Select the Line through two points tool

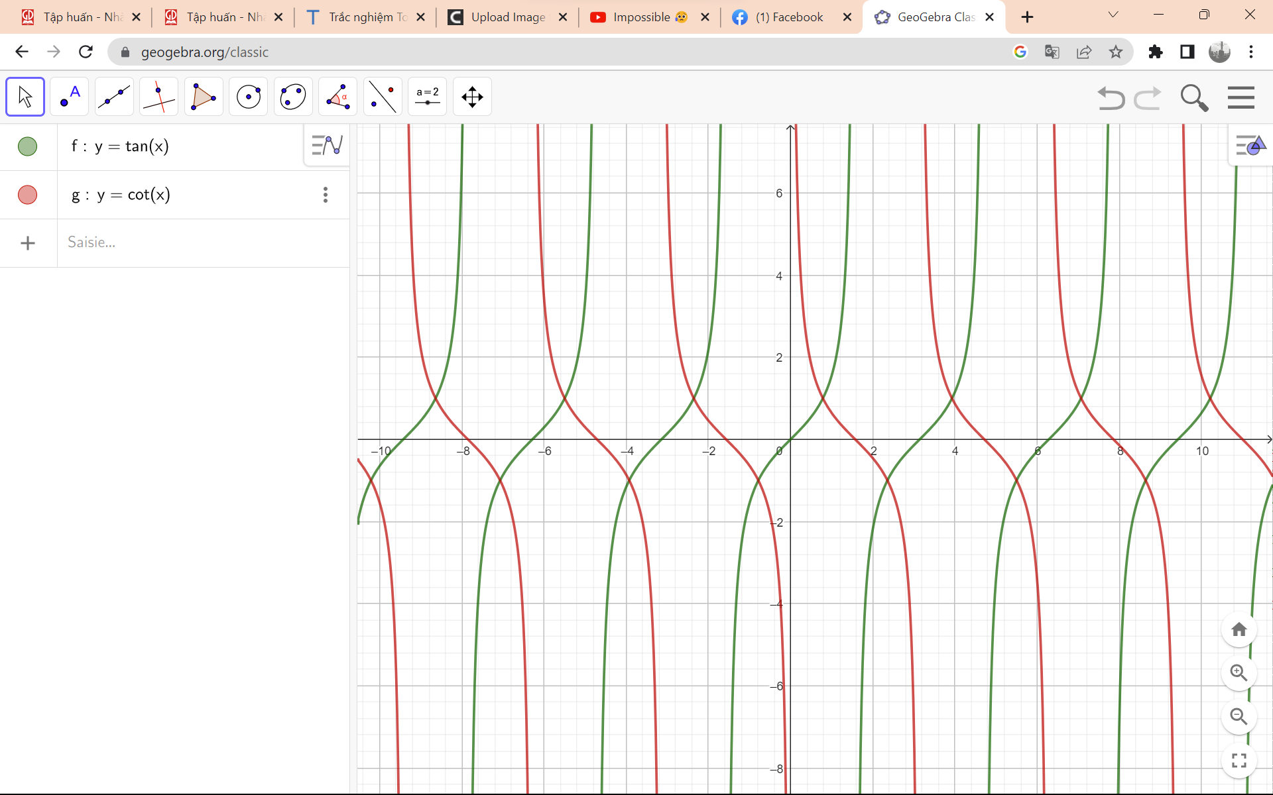pos(113,96)
